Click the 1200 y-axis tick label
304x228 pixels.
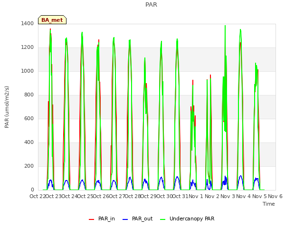point(28,47)
